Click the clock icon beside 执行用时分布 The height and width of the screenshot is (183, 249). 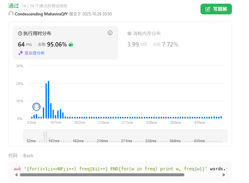(20, 33)
